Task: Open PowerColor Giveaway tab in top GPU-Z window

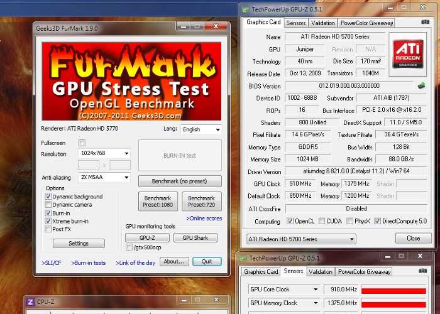Action: 366,23
